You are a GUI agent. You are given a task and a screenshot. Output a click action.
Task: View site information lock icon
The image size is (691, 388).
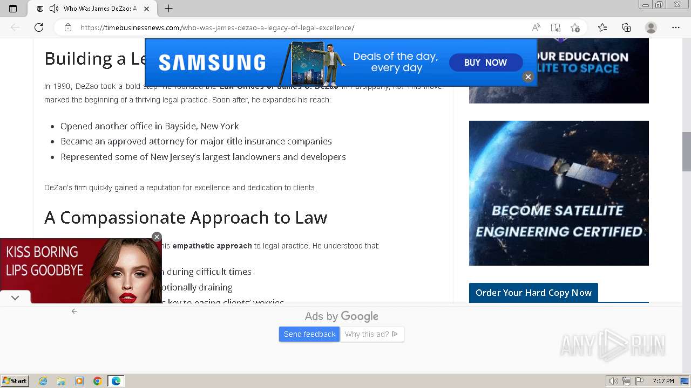coord(67,27)
